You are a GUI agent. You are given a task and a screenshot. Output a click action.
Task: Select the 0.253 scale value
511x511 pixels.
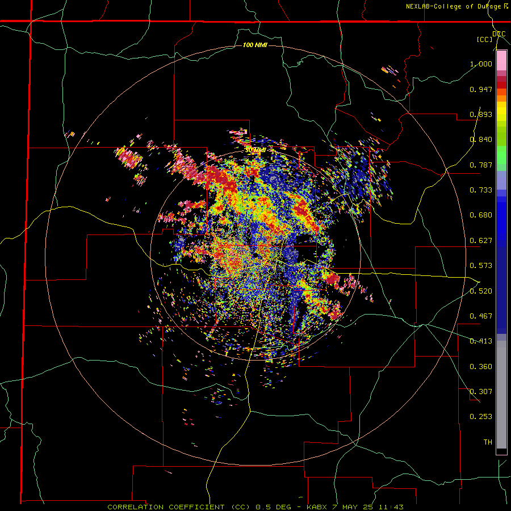pos(481,417)
